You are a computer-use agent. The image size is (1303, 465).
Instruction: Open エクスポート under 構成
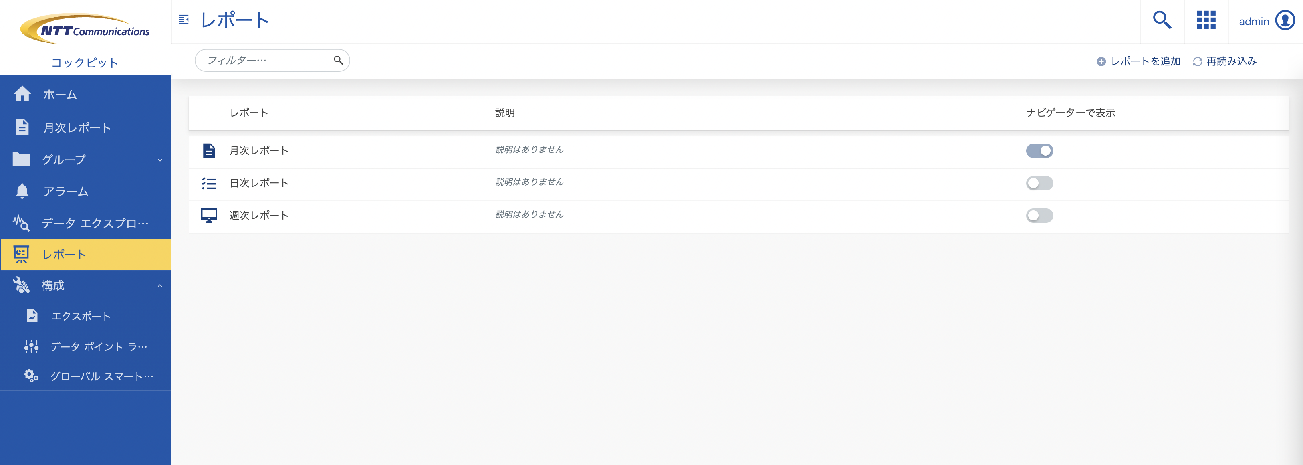click(x=86, y=316)
